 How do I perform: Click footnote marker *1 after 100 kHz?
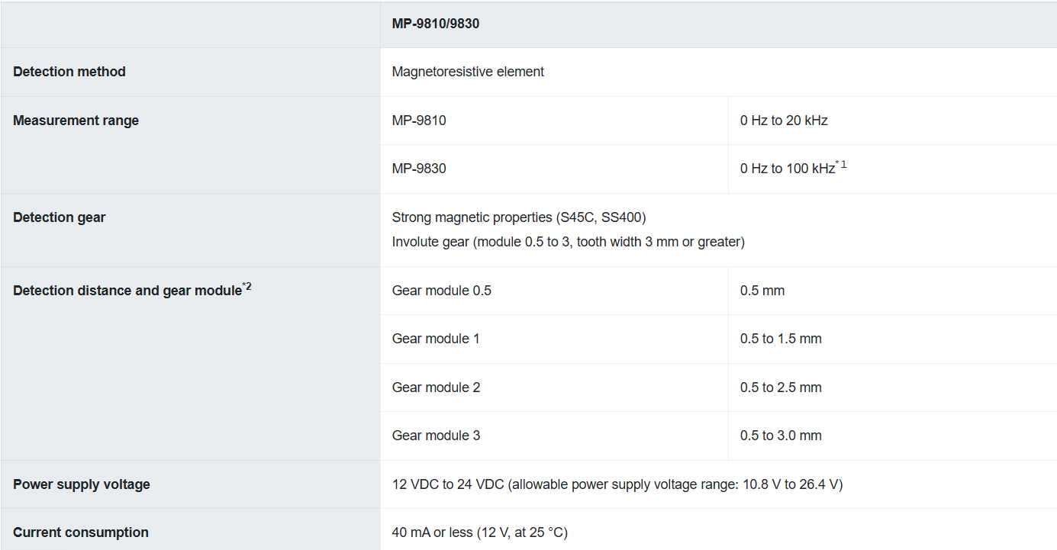(x=842, y=165)
